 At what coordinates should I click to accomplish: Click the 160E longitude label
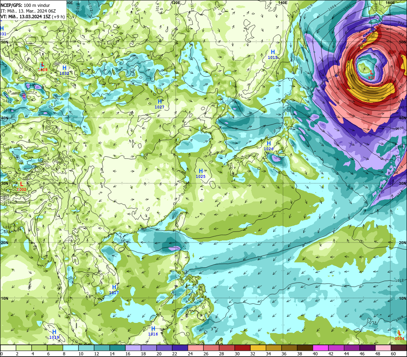(x=390, y=2)
